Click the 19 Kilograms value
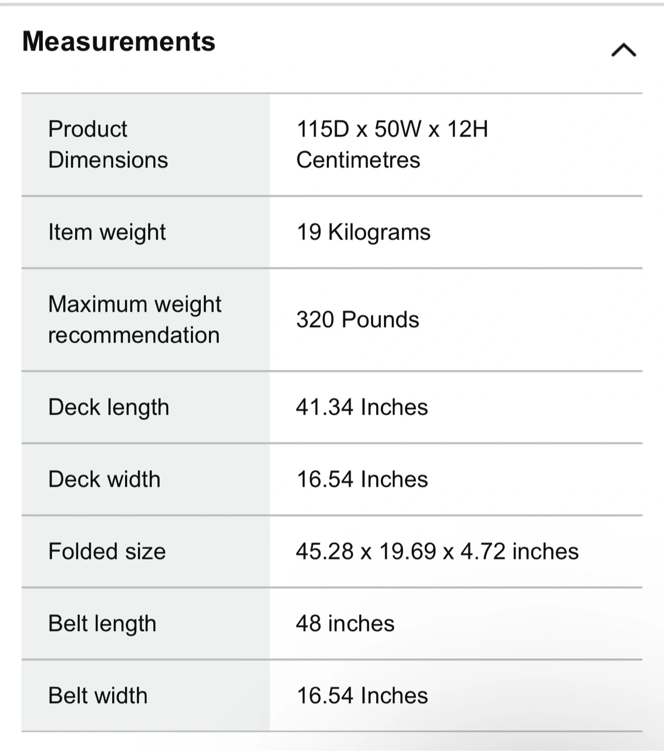Screen dimensions: 664x751 pyautogui.click(x=363, y=232)
